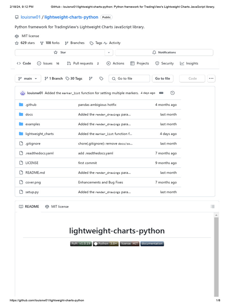Image resolution: width=230 pixels, height=307 pixels.
Task: Click the branch graph icon after 30 Tags
Action: (91, 79)
